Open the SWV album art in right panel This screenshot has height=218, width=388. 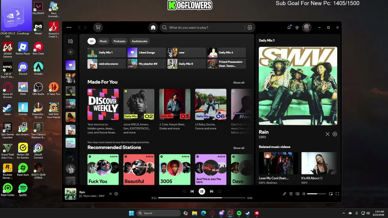click(298, 86)
